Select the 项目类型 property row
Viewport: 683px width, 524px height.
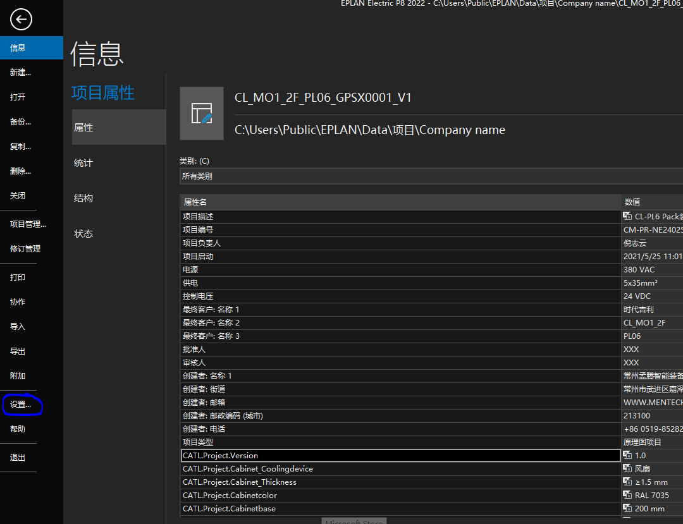click(x=401, y=442)
